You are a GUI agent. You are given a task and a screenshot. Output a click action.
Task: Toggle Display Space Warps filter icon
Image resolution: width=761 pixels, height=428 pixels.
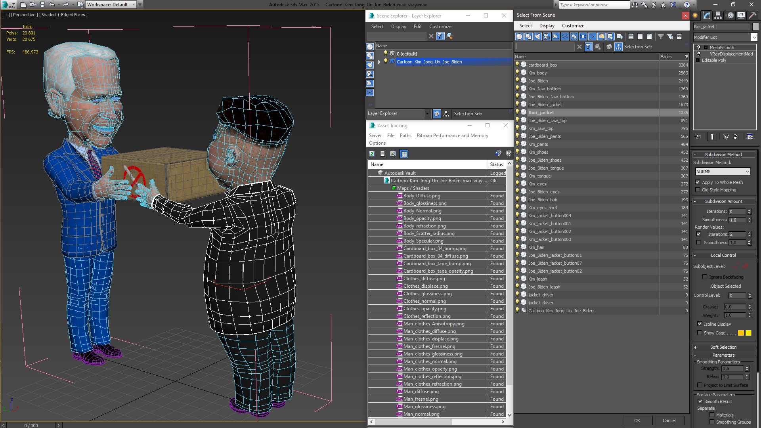point(565,36)
